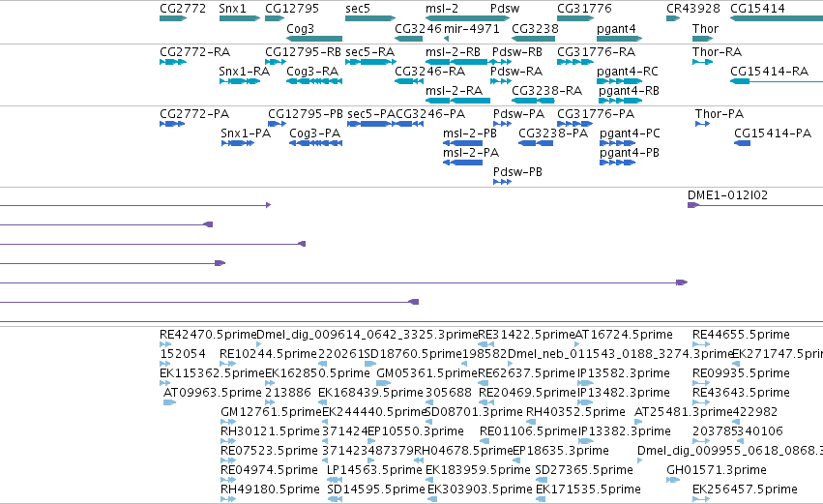
Task: Select the CG31776-PA protein label
Action: pyautogui.click(x=596, y=114)
